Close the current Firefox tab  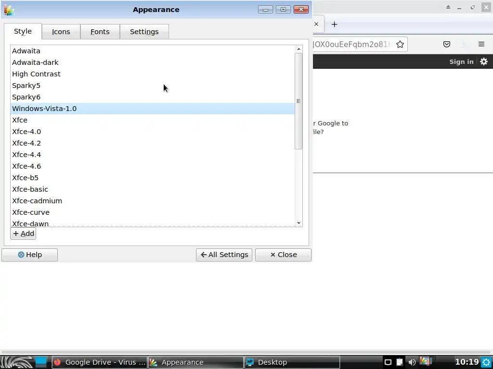(x=316, y=24)
